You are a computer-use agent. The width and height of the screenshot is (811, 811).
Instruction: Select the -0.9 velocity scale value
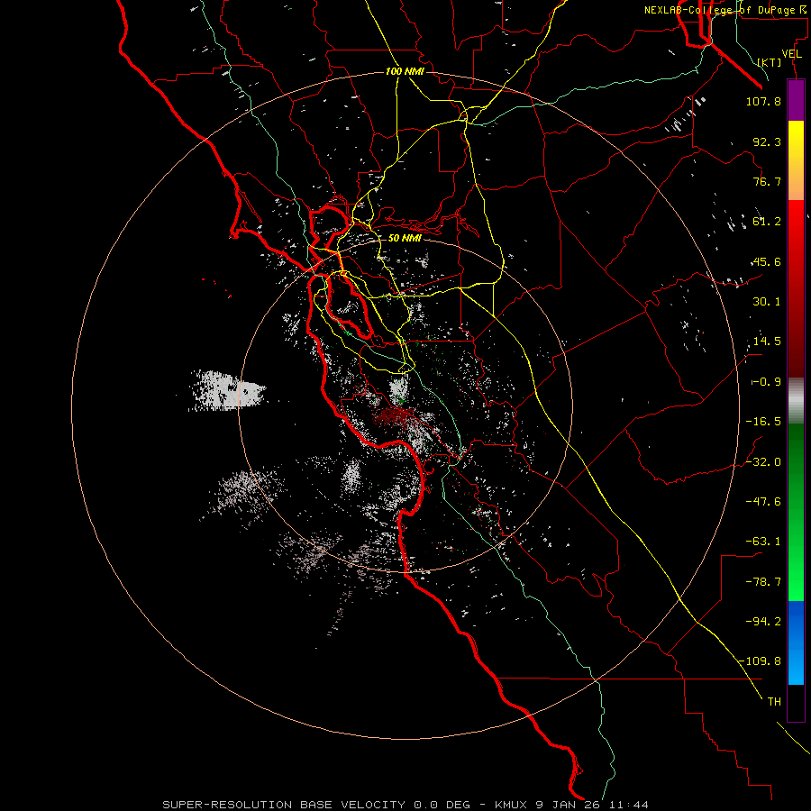767,382
